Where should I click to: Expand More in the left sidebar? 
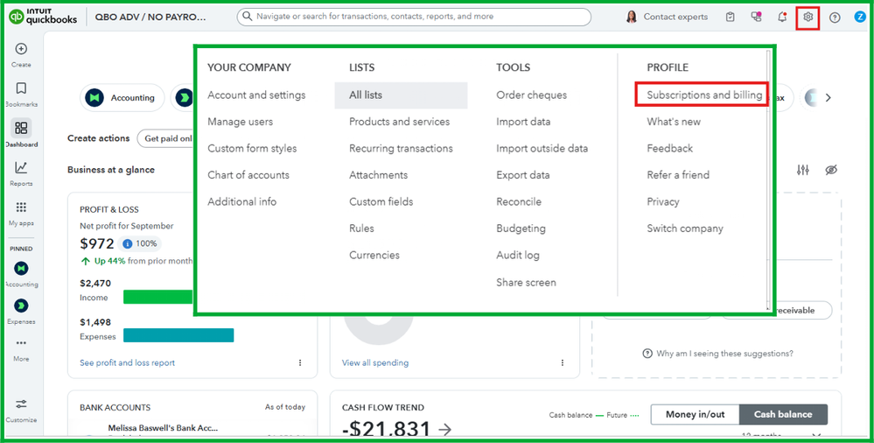(x=21, y=344)
